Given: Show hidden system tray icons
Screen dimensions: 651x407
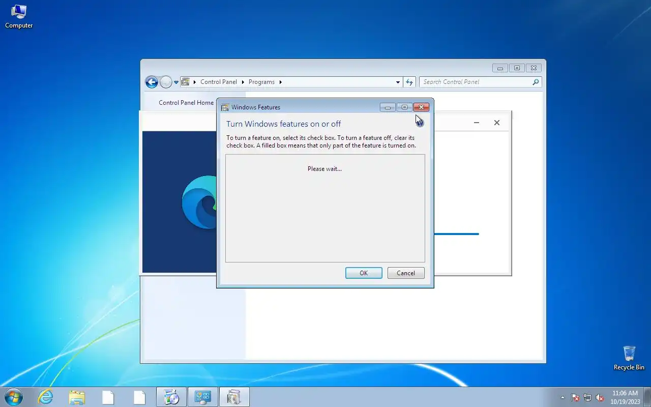Looking at the screenshot, I should 563,397.
